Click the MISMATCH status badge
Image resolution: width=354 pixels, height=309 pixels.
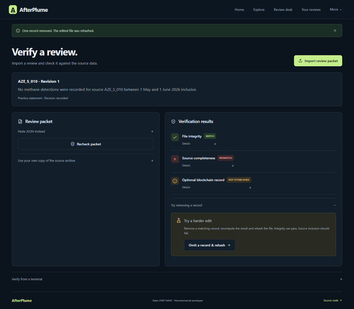[x=225, y=158]
